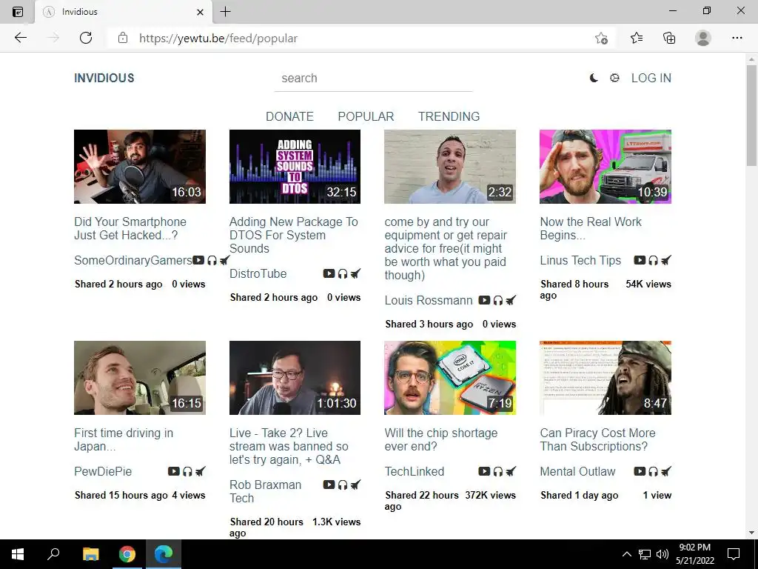Visit Linus Tech Tips channel page
This screenshot has height=569, width=758.
point(580,260)
